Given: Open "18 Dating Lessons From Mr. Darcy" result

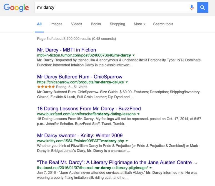Looking at the screenshot, I should click(89, 109).
